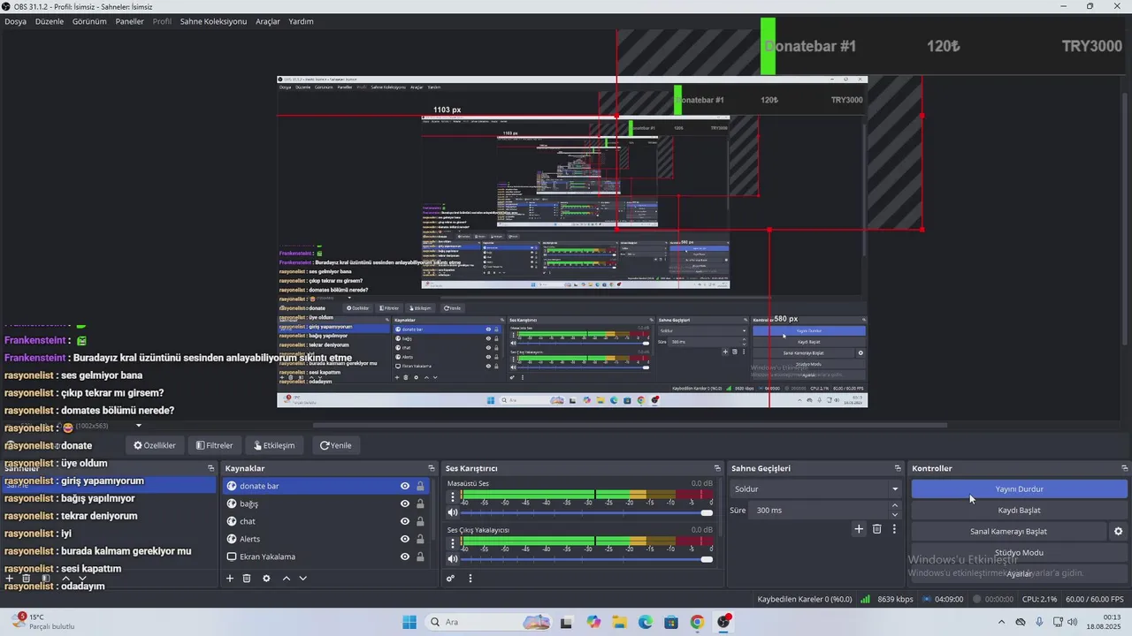This screenshot has height=636, width=1132.
Task: Open the Dosya menu
Action: point(15,21)
